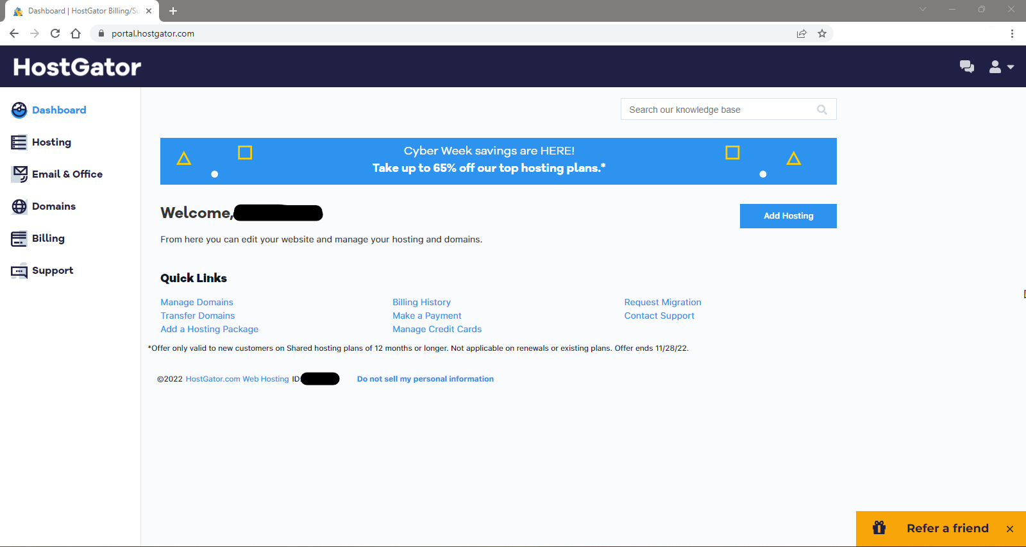Open Dashboard in the sidebar menu

59,110
